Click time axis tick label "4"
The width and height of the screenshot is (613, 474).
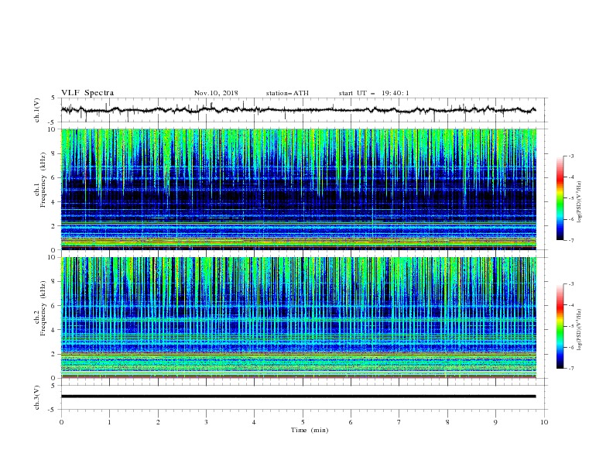tap(254, 422)
